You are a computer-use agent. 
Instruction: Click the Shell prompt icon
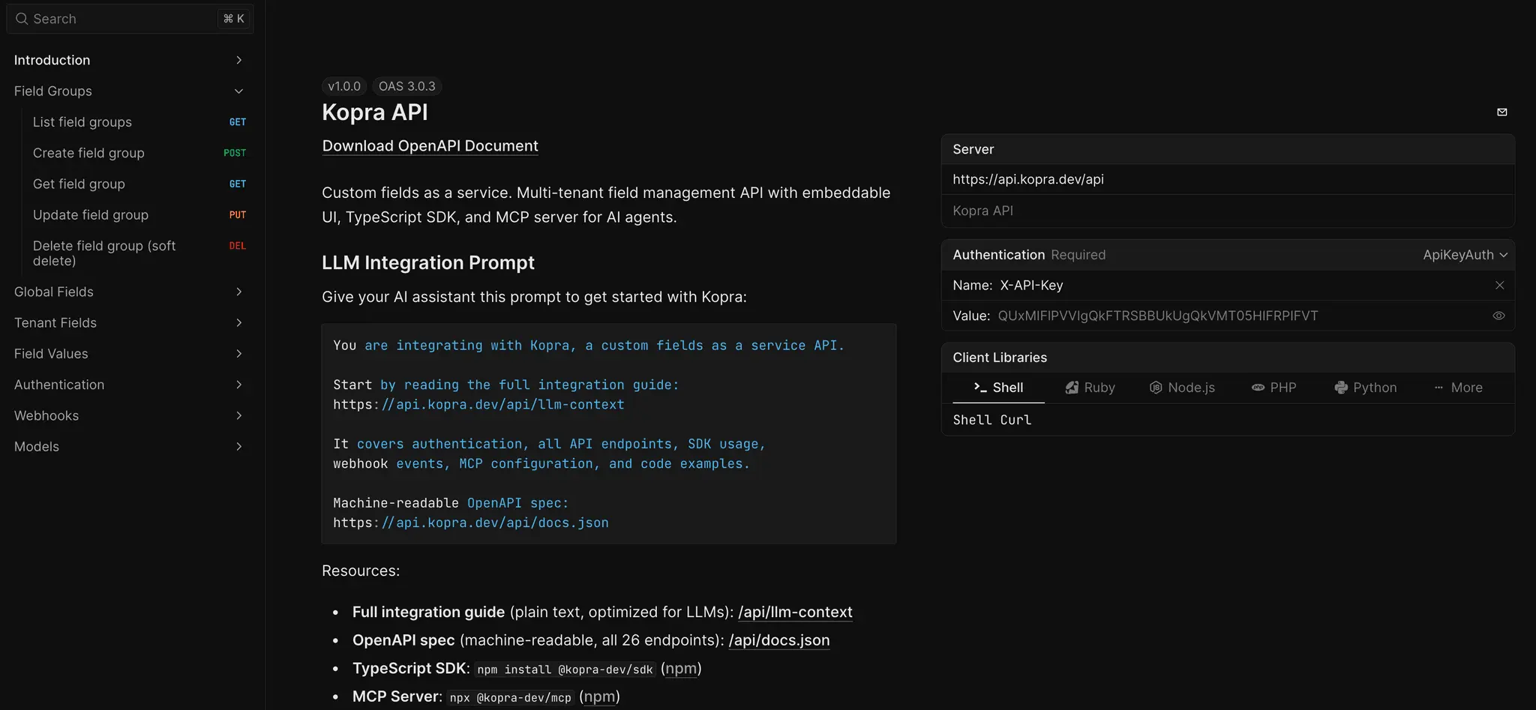(x=980, y=387)
